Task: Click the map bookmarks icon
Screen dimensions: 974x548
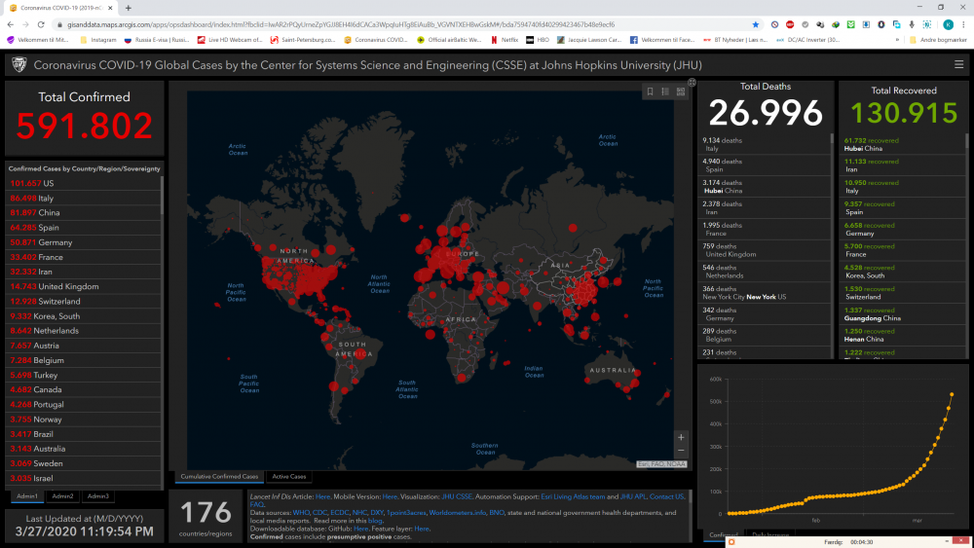Action: pos(650,91)
